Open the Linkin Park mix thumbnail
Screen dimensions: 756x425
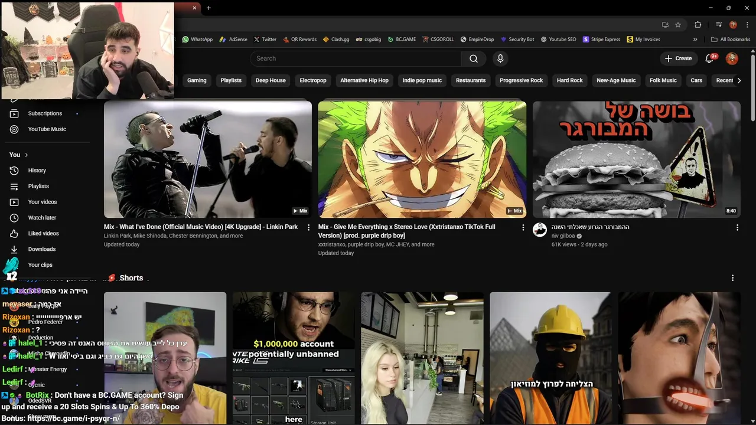tap(208, 159)
